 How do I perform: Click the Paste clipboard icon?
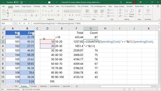[4, 11]
